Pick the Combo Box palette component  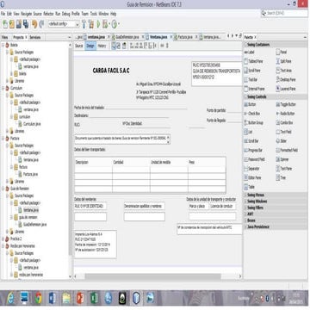pyautogui.click(x=284, y=122)
